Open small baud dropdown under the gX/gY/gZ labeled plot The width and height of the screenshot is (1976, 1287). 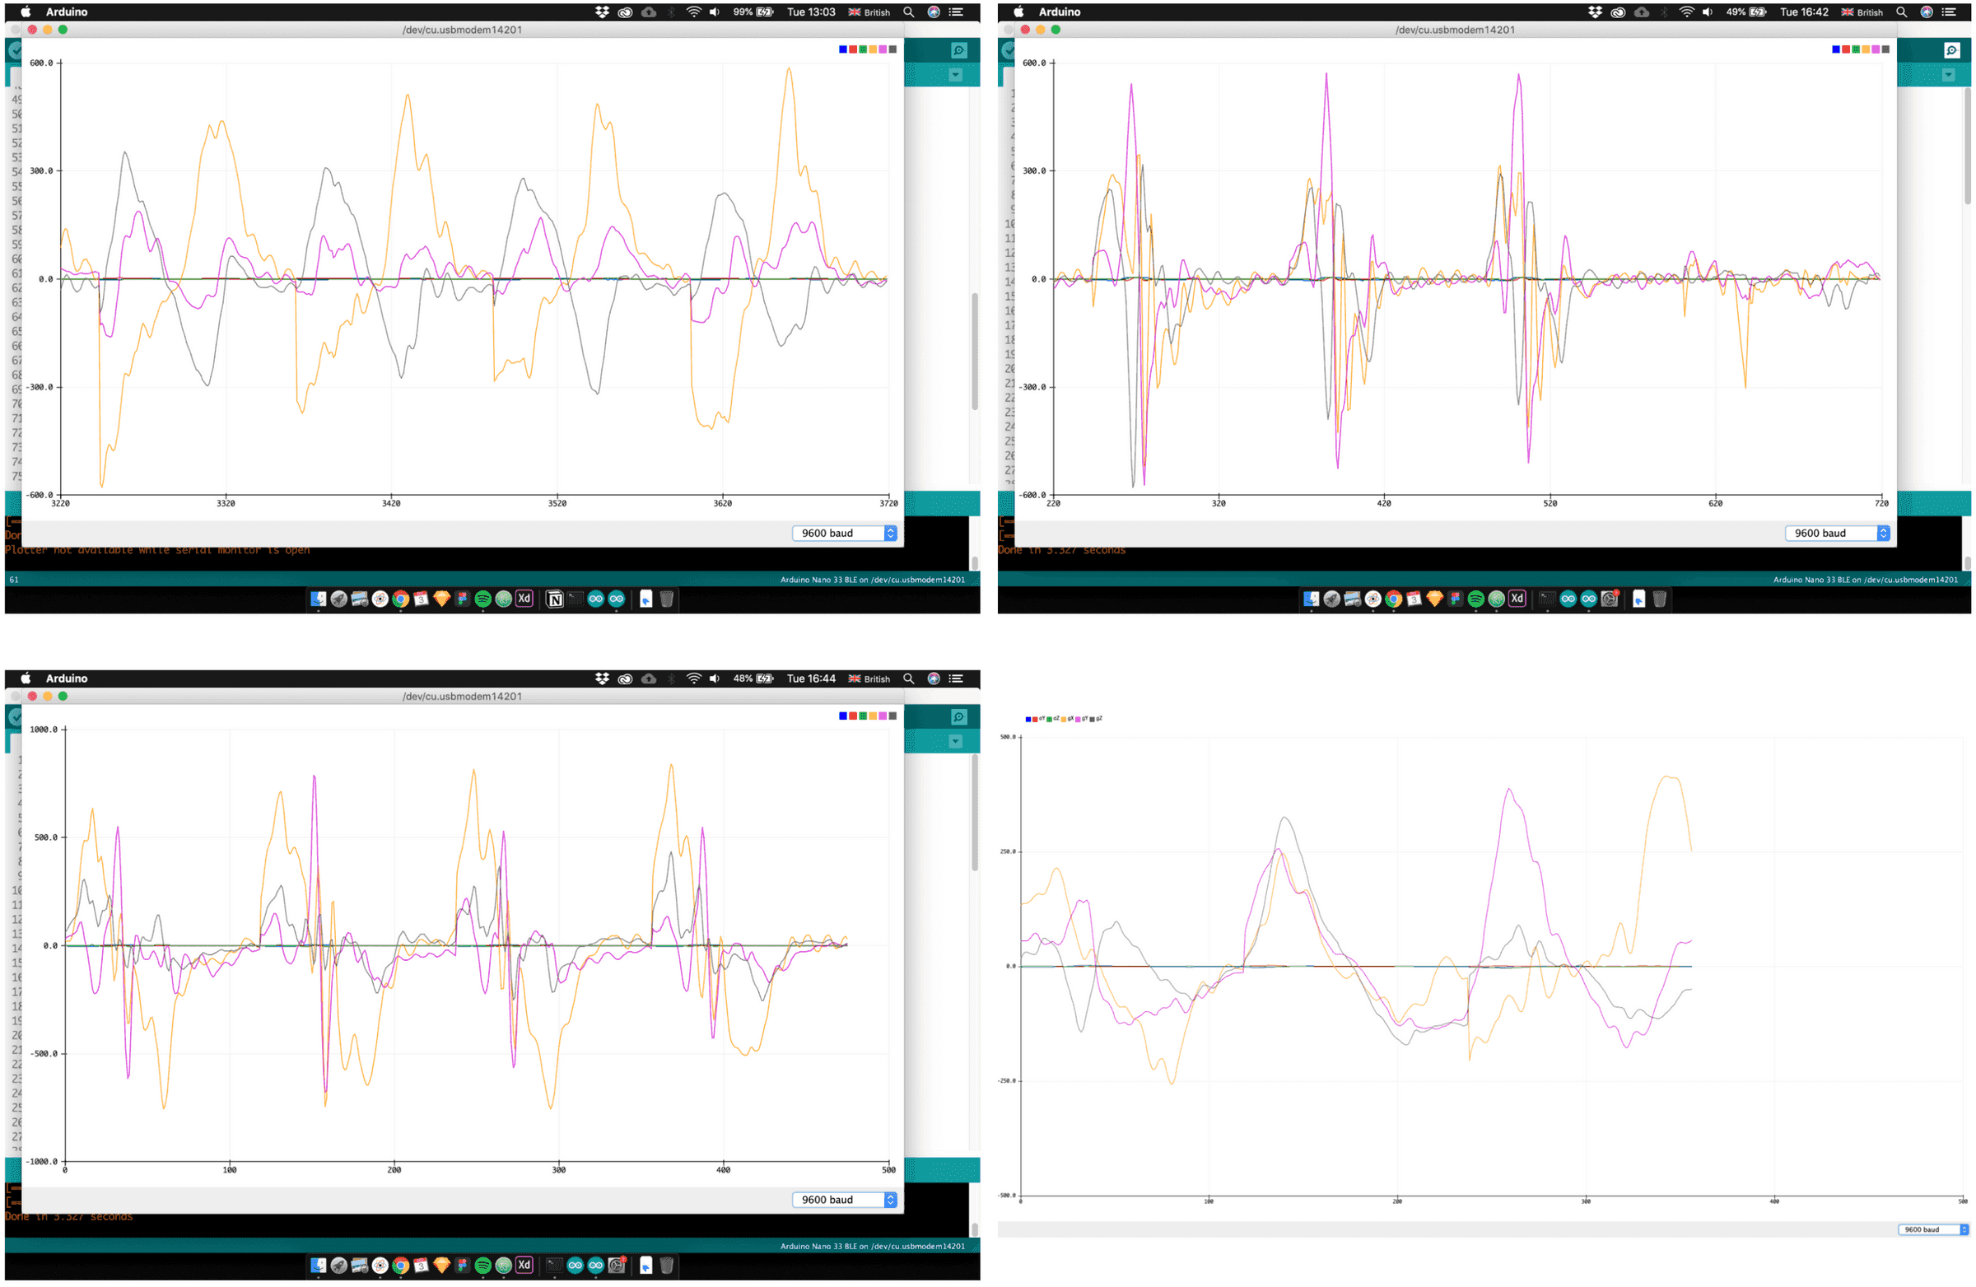pos(1933,1229)
